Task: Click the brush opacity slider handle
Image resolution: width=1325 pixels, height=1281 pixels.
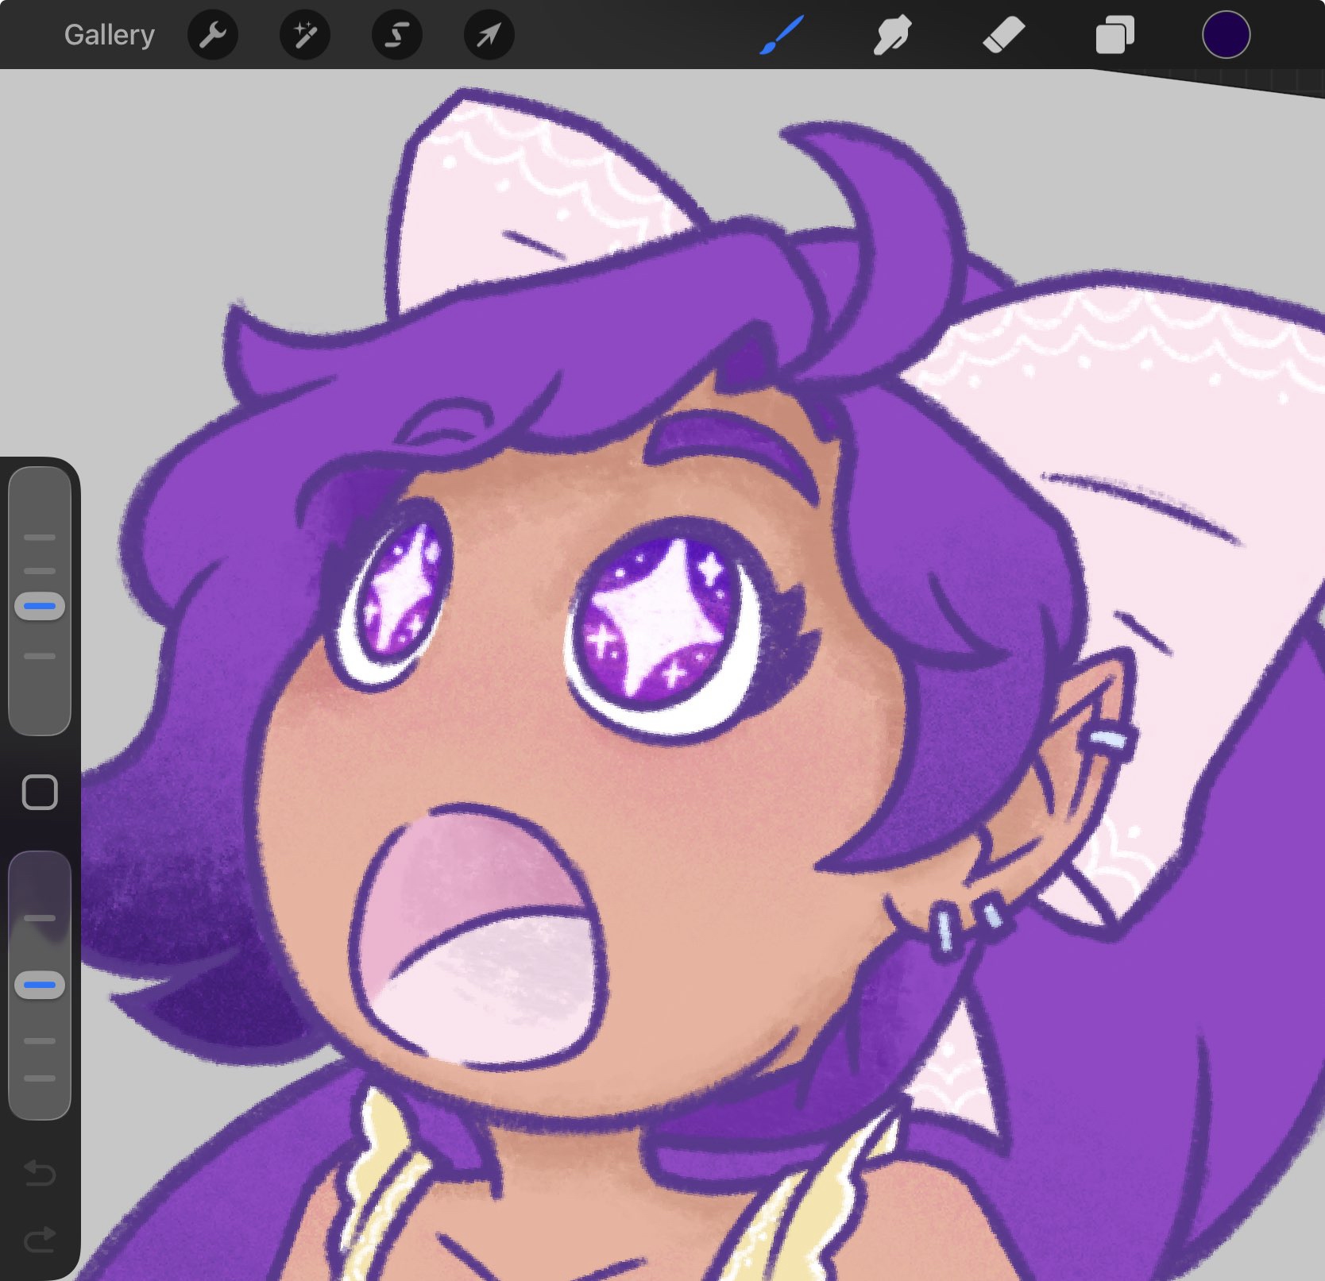Action: click(x=40, y=985)
